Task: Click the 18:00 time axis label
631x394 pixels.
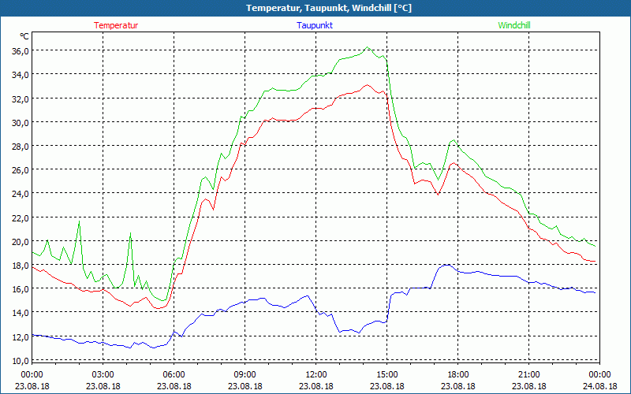Action: [x=458, y=375]
